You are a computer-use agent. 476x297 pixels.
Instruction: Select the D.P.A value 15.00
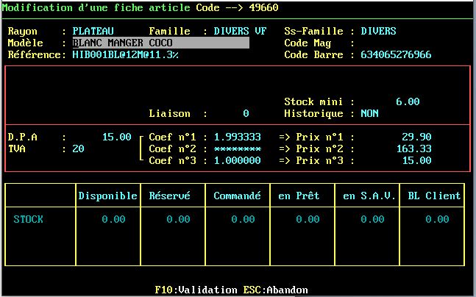click(116, 137)
